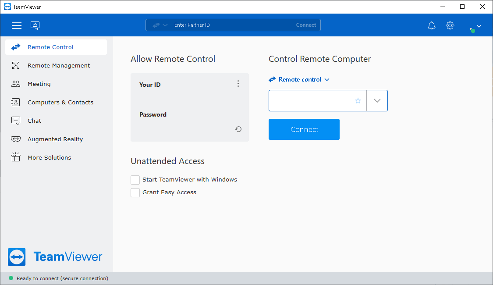The height and width of the screenshot is (285, 493).
Task: Click the green connection status dot
Action: click(11, 278)
